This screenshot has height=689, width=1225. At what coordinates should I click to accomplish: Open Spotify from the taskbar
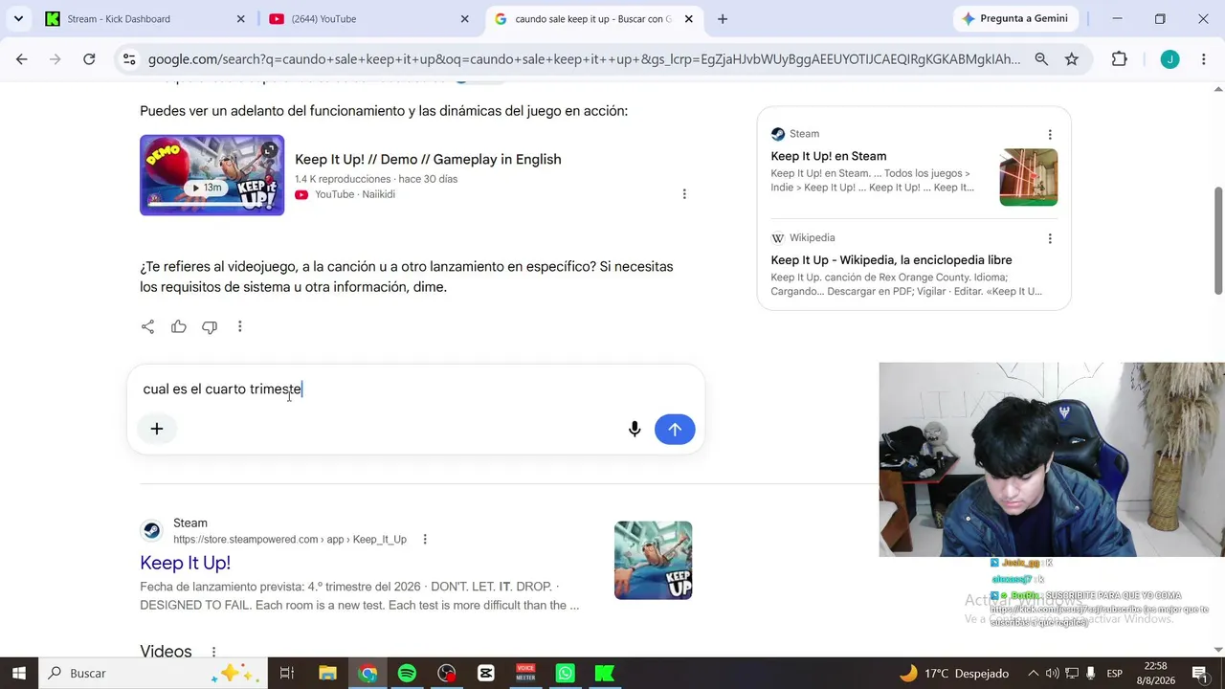[x=407, y=674]
